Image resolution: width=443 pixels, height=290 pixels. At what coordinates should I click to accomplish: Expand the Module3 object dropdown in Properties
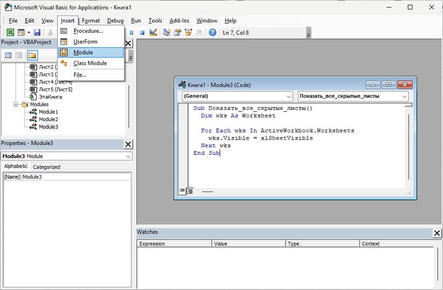pyautogui.click(x=128, y=156)
